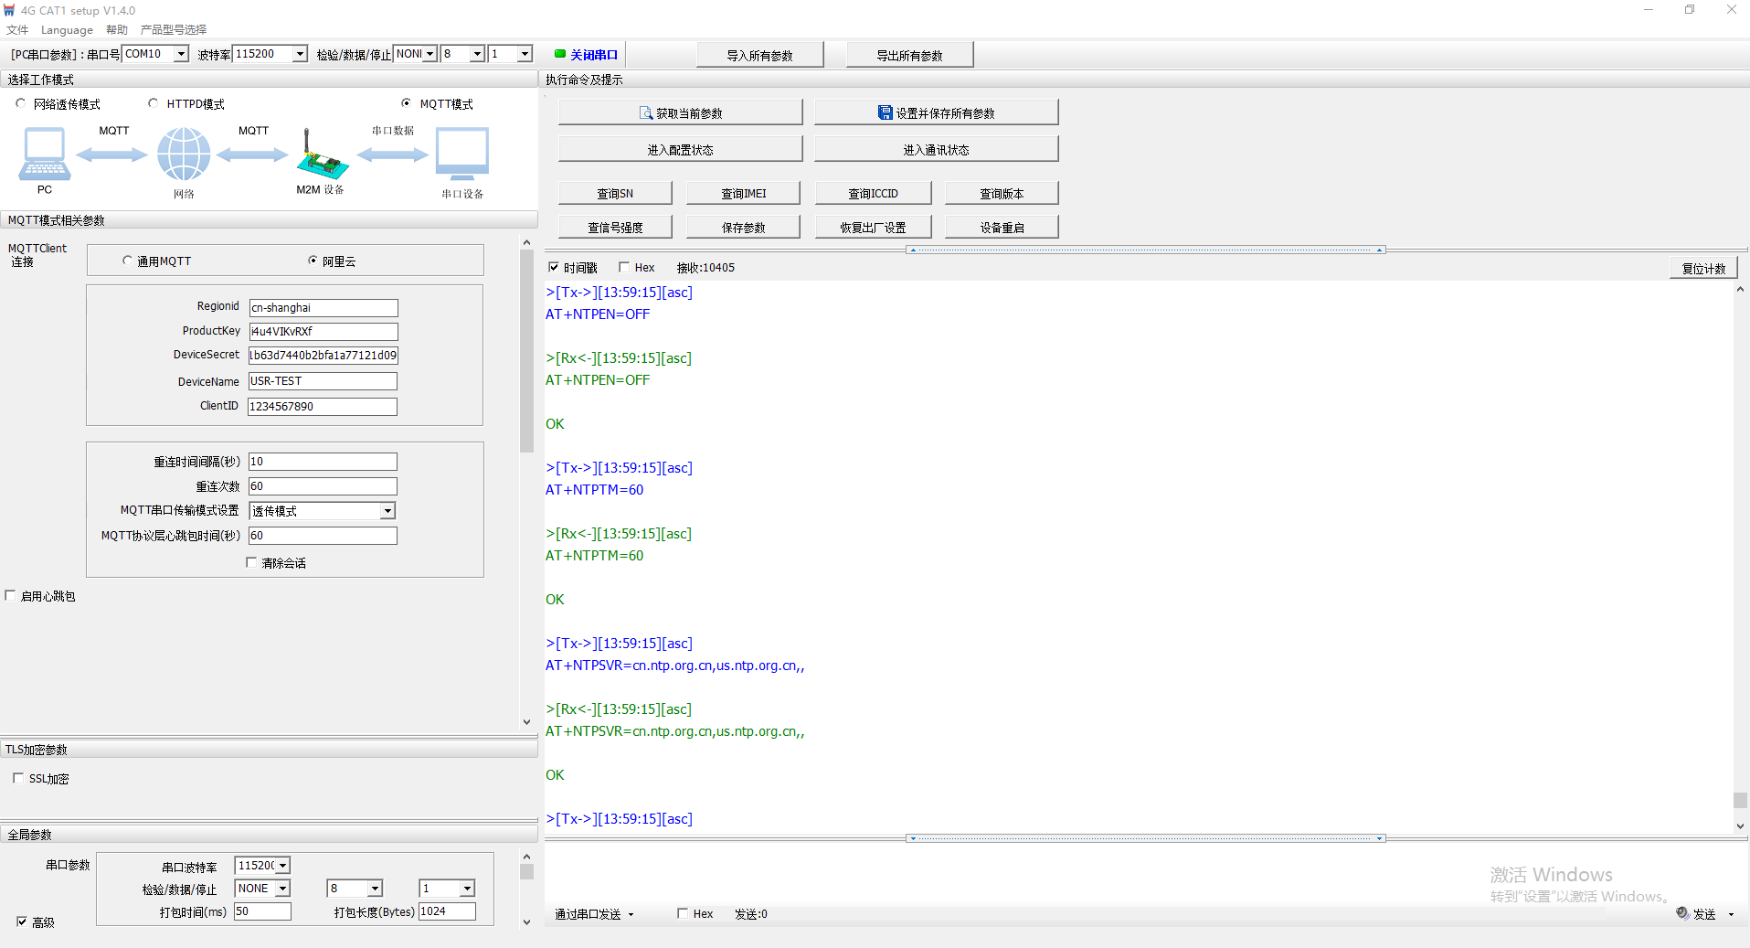This screenshot has height=948, width=1750.
Task: Click the send button at bottom right
Action: [x=1703, y=914]
